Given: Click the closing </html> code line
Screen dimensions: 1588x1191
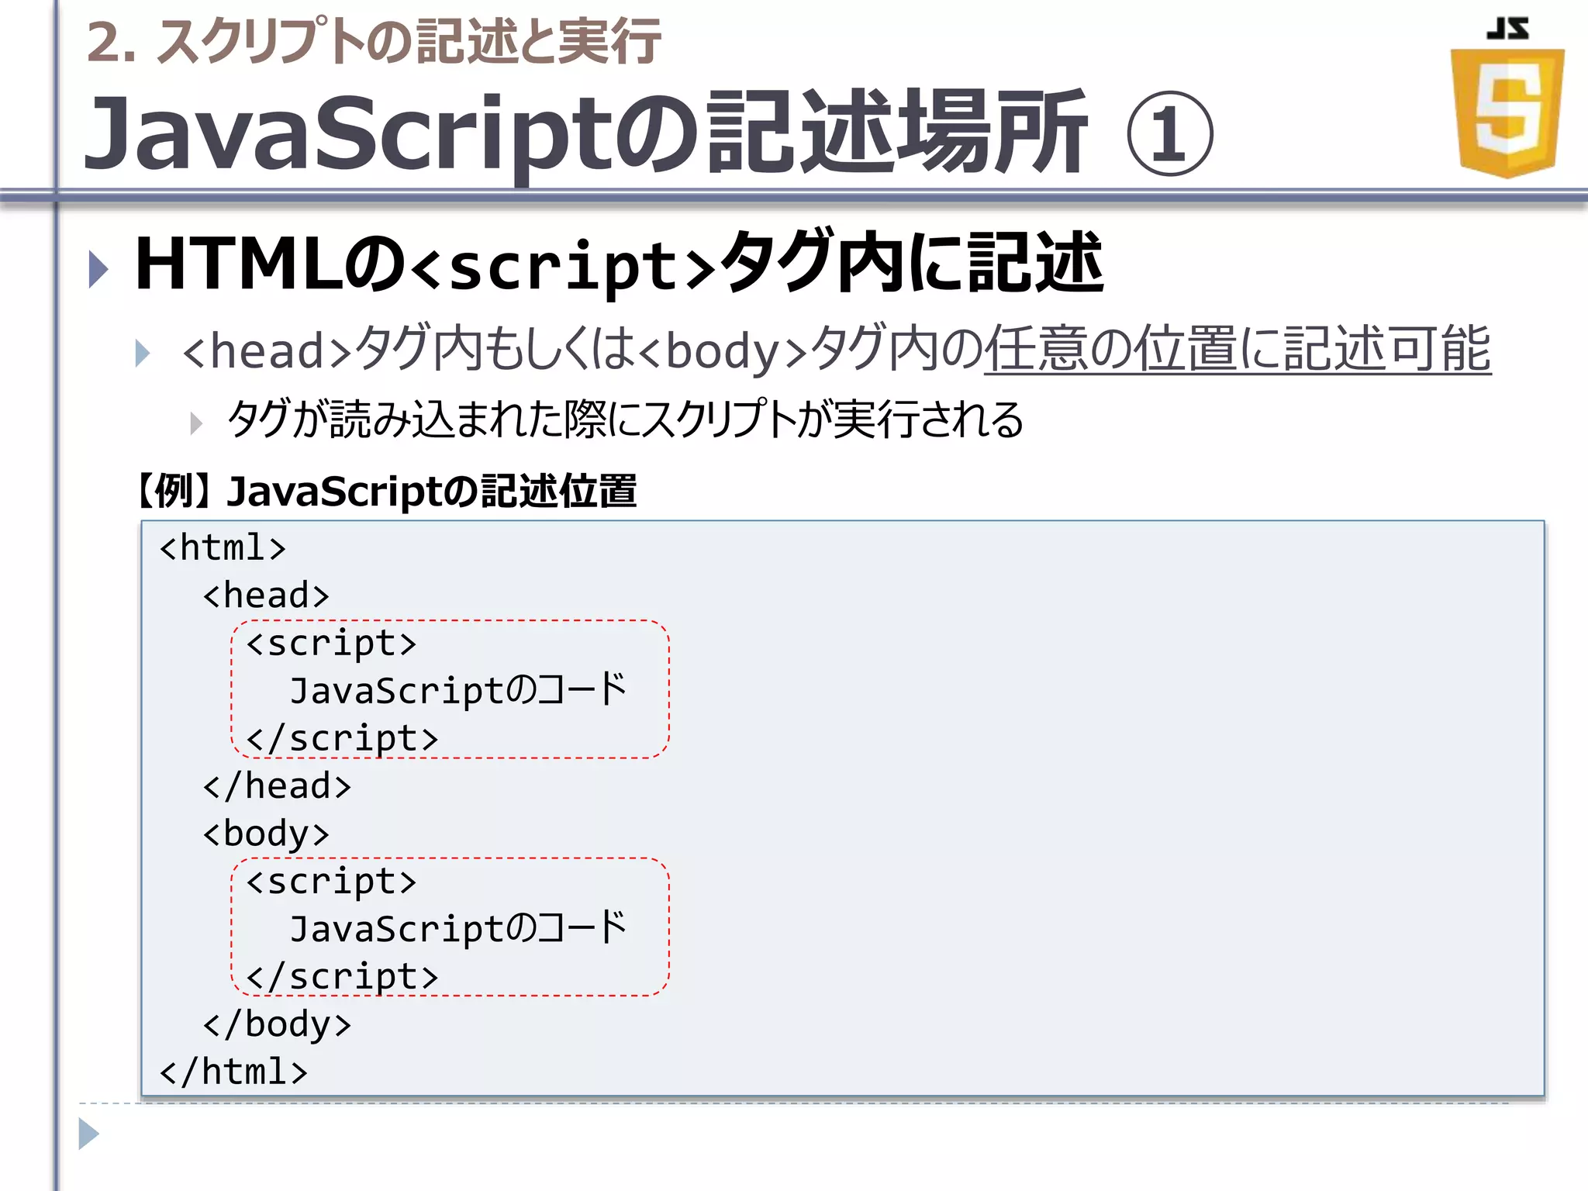Looking at the screenshot, I should [233, 1072].
